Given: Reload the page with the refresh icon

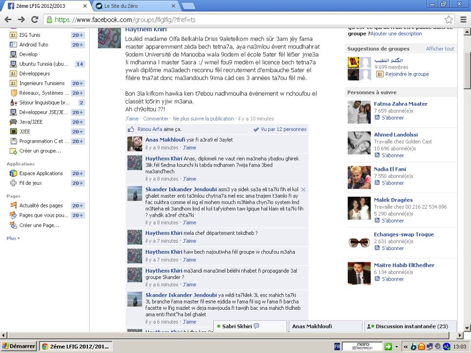Looking at the screenshot, I should pos(35,20).
